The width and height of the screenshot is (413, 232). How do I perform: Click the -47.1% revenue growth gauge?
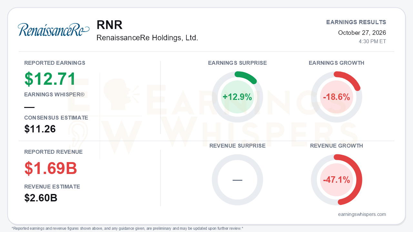click(337, 180)
